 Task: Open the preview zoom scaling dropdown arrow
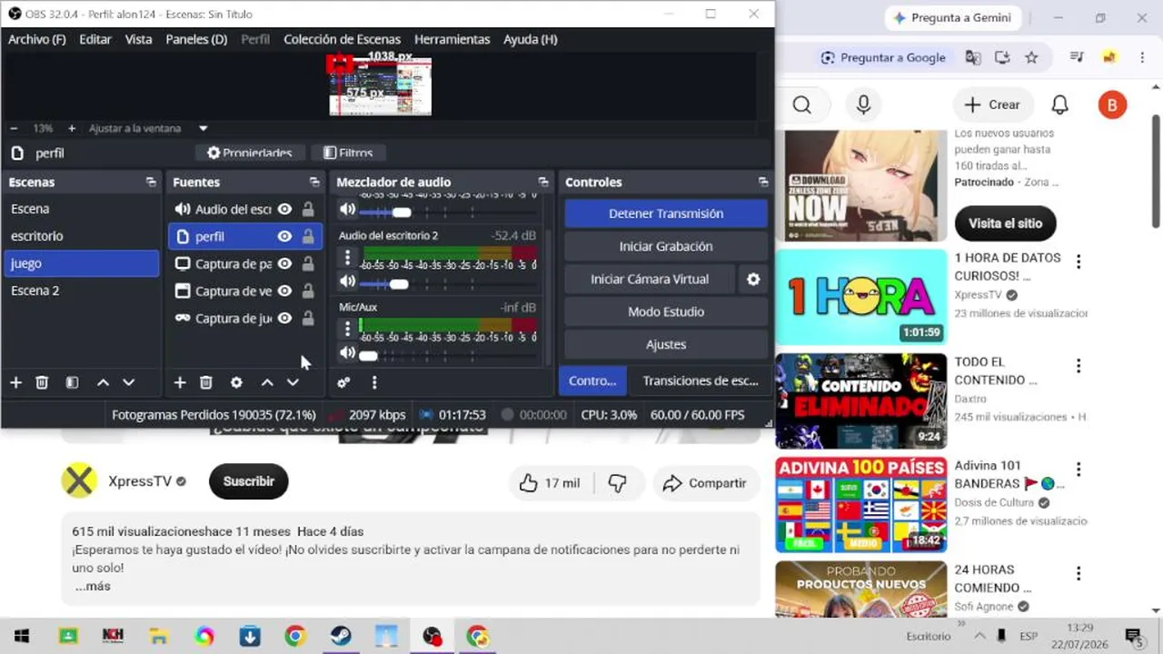pos(204,128)
